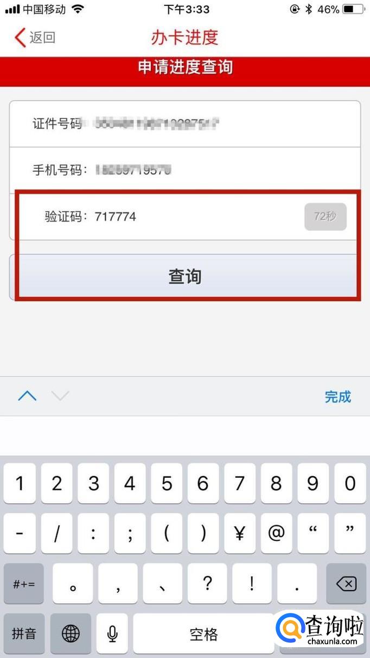Tap the 完成 done button
This screenshot has height=658, width=370.
click(x=338, y=397)
